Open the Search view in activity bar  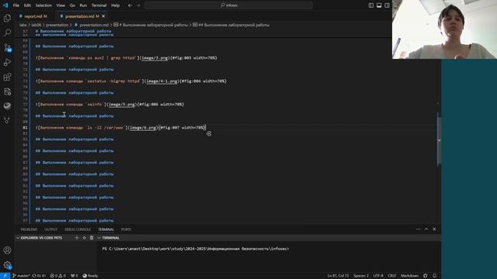7,33
